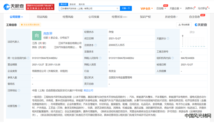The height and width of the screenshot is (126, 214).
Task: Click the 2021-12-27 至 2051-12-26 business term
Action: pyautogui.click(x=46, y=65)
